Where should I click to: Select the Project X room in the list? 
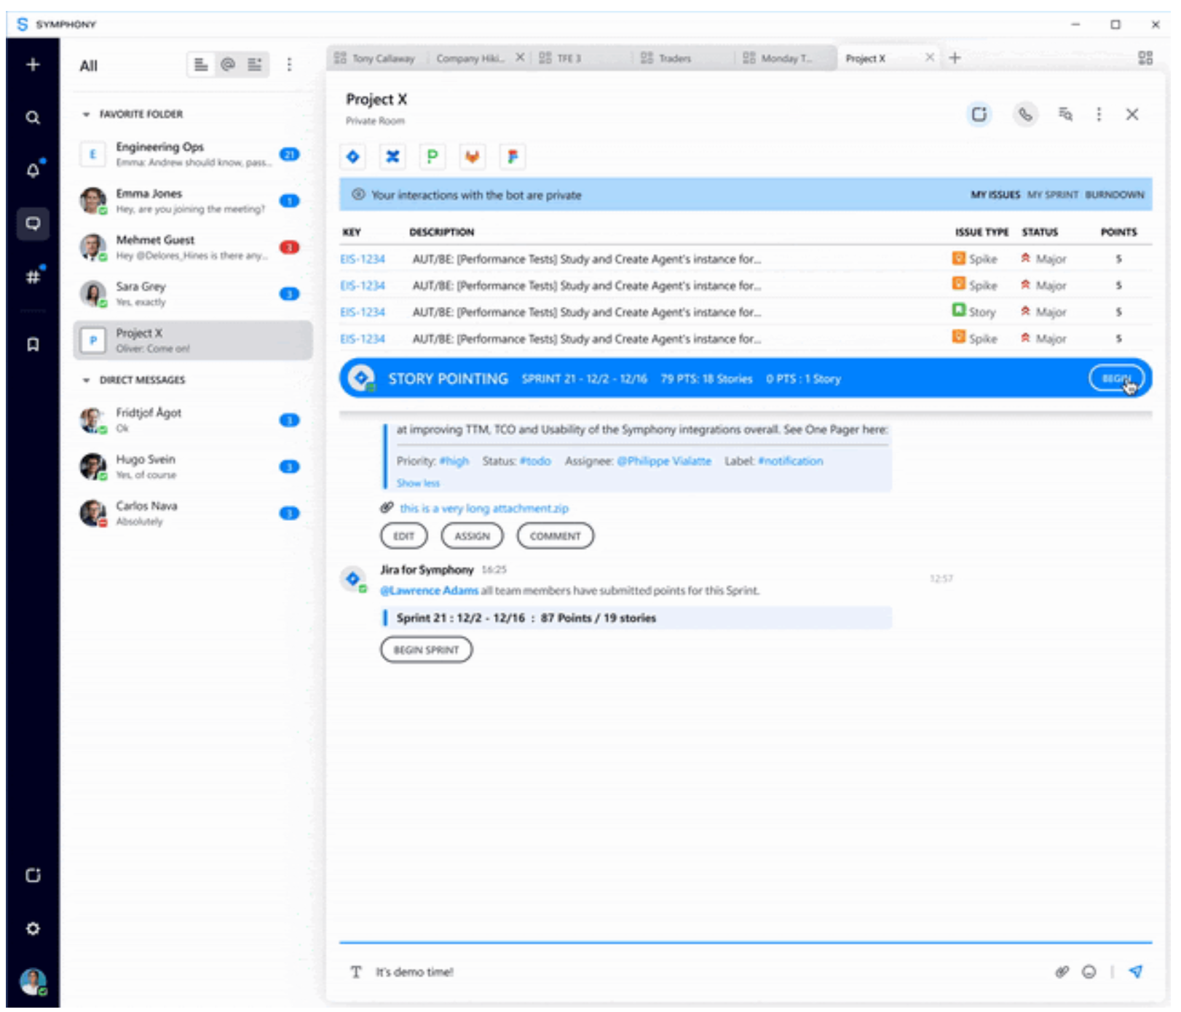pos(193,340)
